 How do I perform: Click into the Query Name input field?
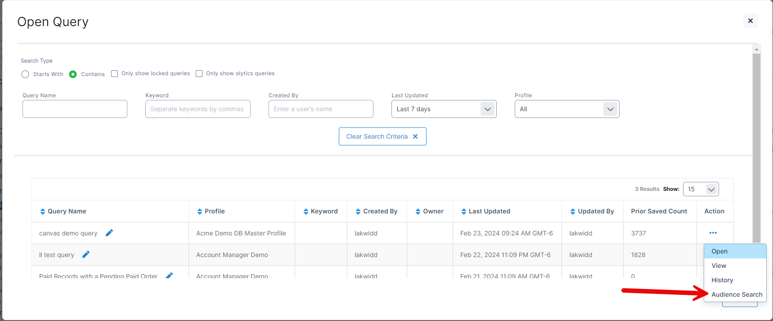(75, 109)
